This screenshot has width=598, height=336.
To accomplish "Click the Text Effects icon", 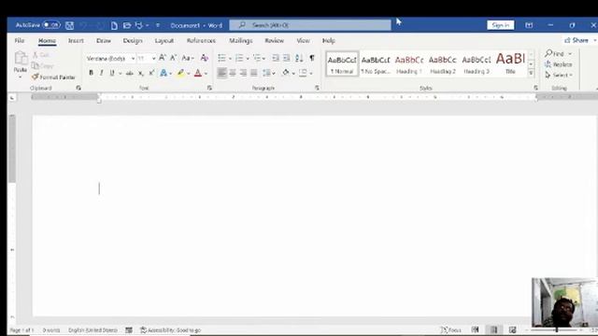I will [x=164, y=73].
